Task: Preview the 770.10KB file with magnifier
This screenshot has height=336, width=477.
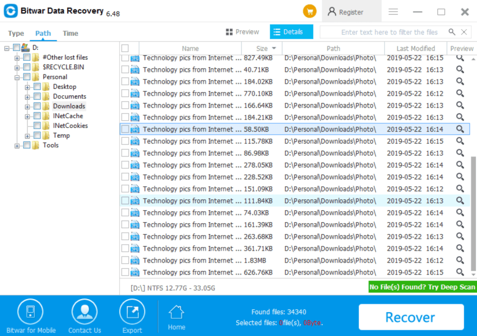Action: click(x=460, y=93)
